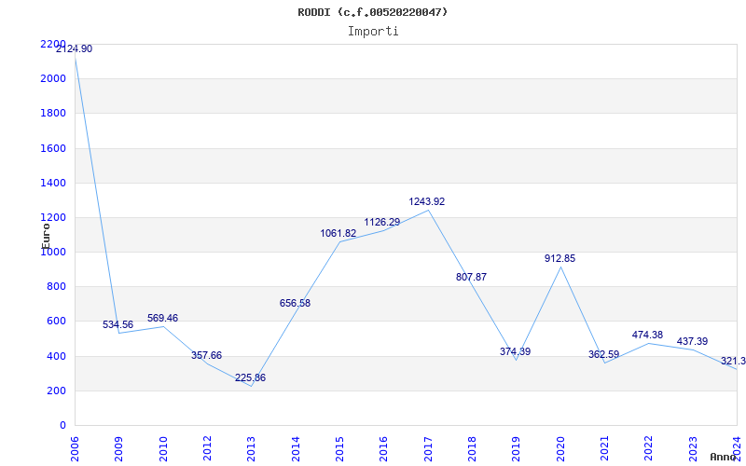Click the year 2009 axis label
Viewport: 746px width, 466px height.
tap(119, 449)
